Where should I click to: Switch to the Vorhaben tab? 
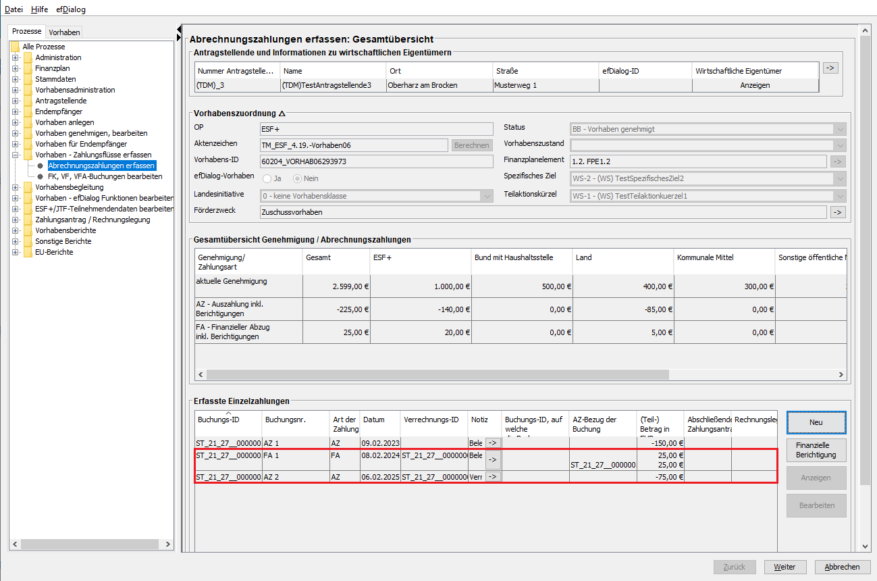(x=64, y=32)
